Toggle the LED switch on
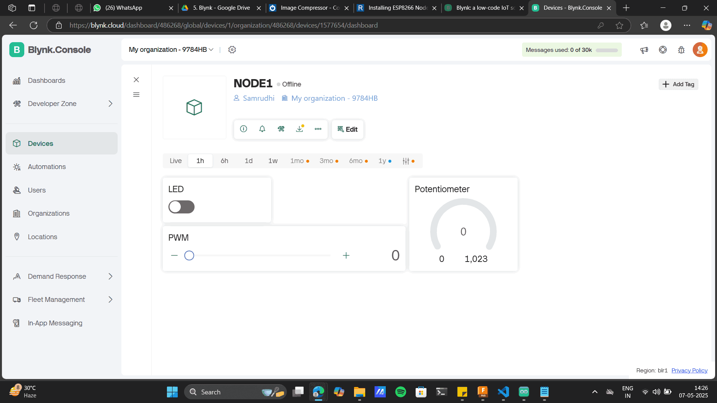Image resolution: width=717 pixels, height=403 pixels. (x=181, y=207)
